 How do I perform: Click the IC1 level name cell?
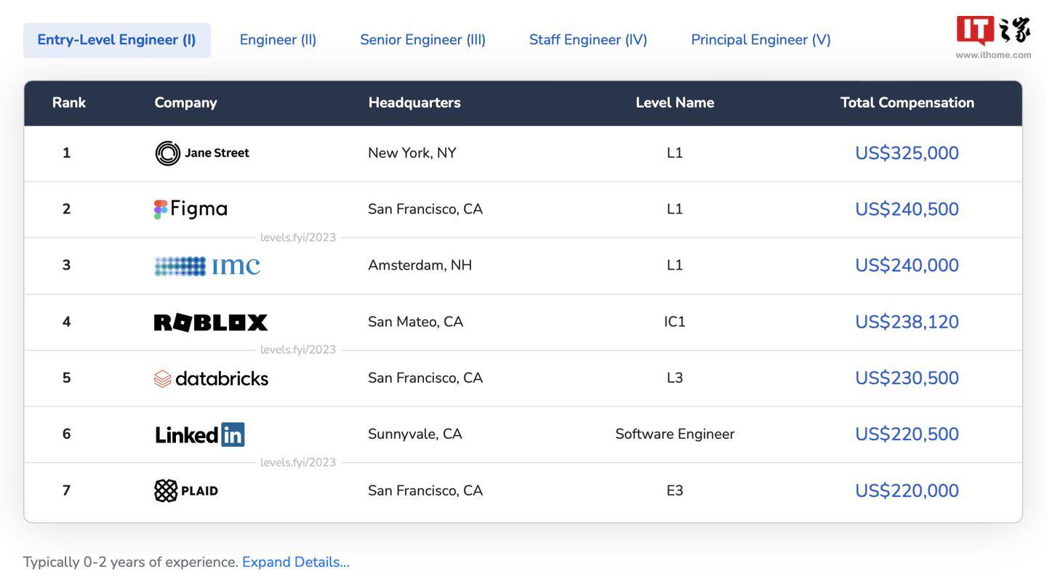coord(675,322)
